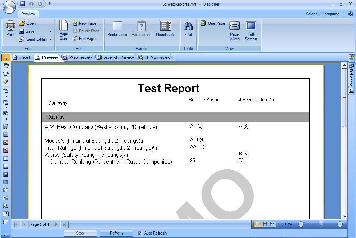Open the application main menu orb
Image resolution: width=356 pixels, height=238 pixels.
tap(9, 7)
